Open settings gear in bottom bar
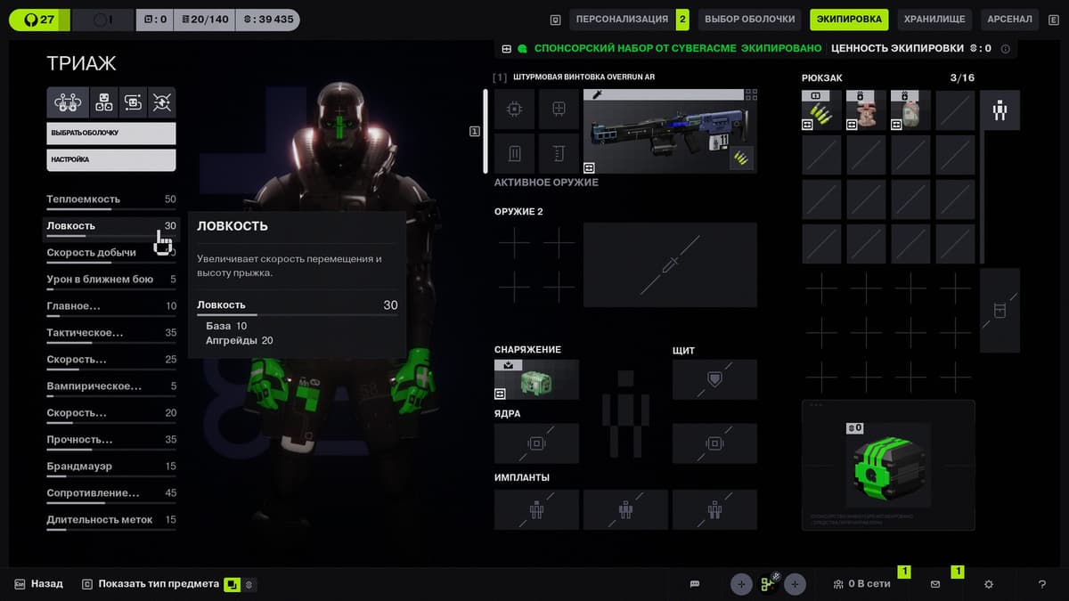 point(988,584)
